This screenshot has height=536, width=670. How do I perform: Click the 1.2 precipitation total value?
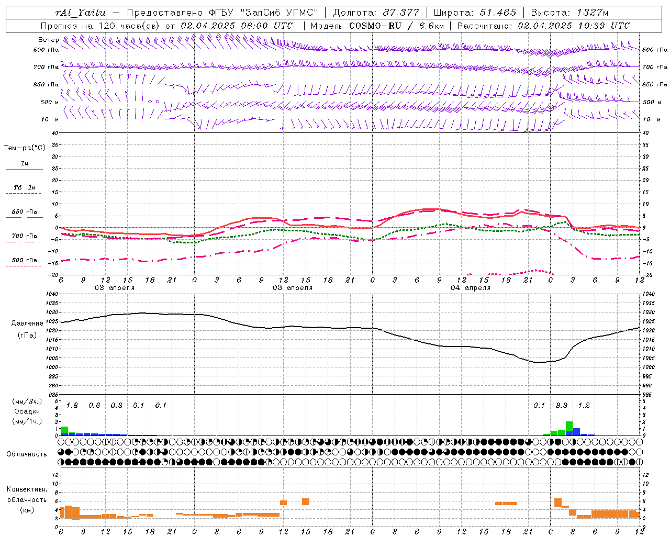click(x=584, y=406)
